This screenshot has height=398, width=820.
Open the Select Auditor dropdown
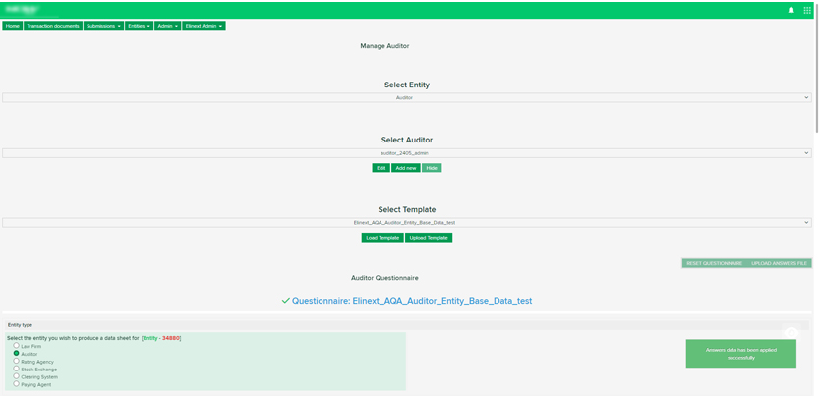pos(405,153)
